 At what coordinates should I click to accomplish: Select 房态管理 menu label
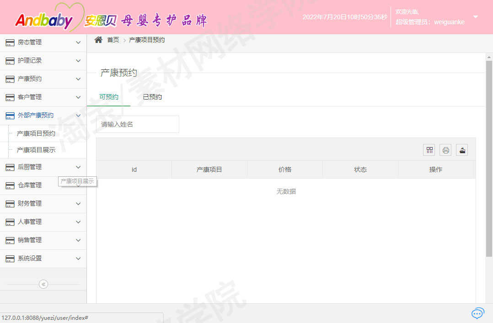(x=30, y=42)
